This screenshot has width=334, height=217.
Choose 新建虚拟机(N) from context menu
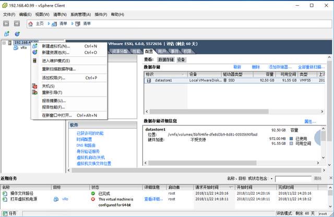[x=69, y=46]
